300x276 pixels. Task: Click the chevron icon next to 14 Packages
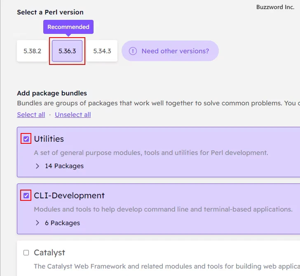coord(37,166)
